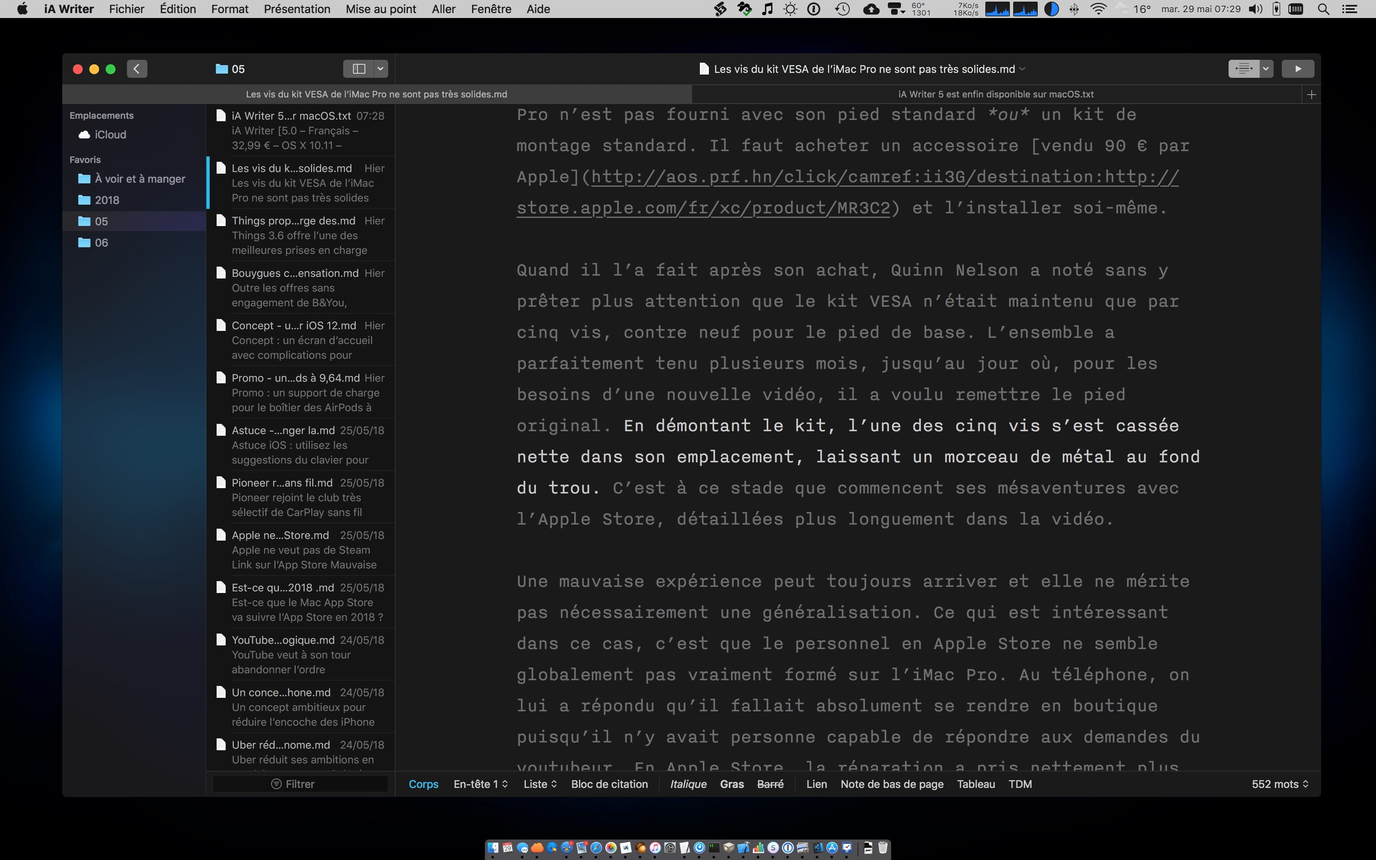The width and height of the screenshot is (1376, 860).
Task: Open the Promo - un...ds à 9,64.md file
Action: tap(301, 392)
